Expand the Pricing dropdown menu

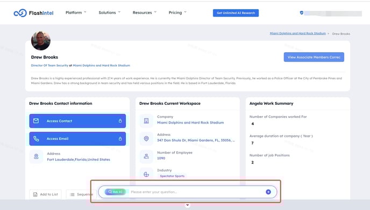pos(177,12)
